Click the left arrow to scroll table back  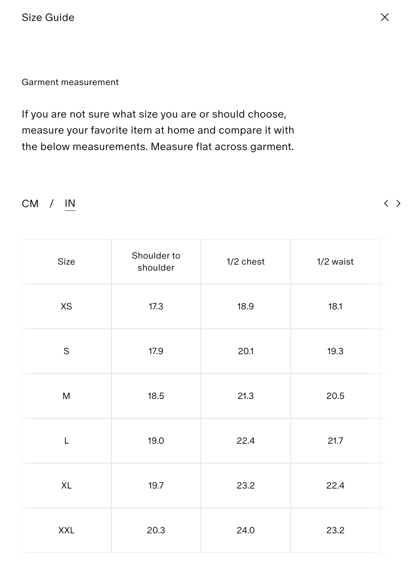[386, 203]
